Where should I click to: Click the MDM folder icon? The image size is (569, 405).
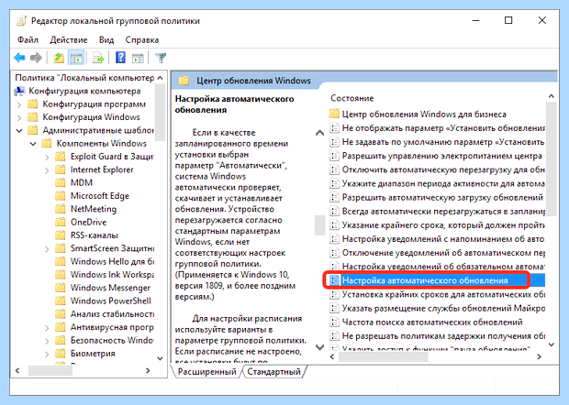[x=60, y=182]
